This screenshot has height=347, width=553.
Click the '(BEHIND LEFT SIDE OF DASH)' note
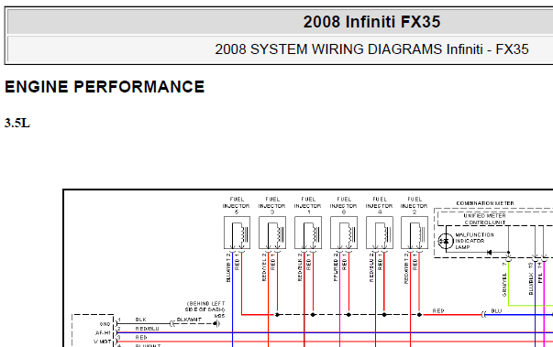tap(205, 307)
